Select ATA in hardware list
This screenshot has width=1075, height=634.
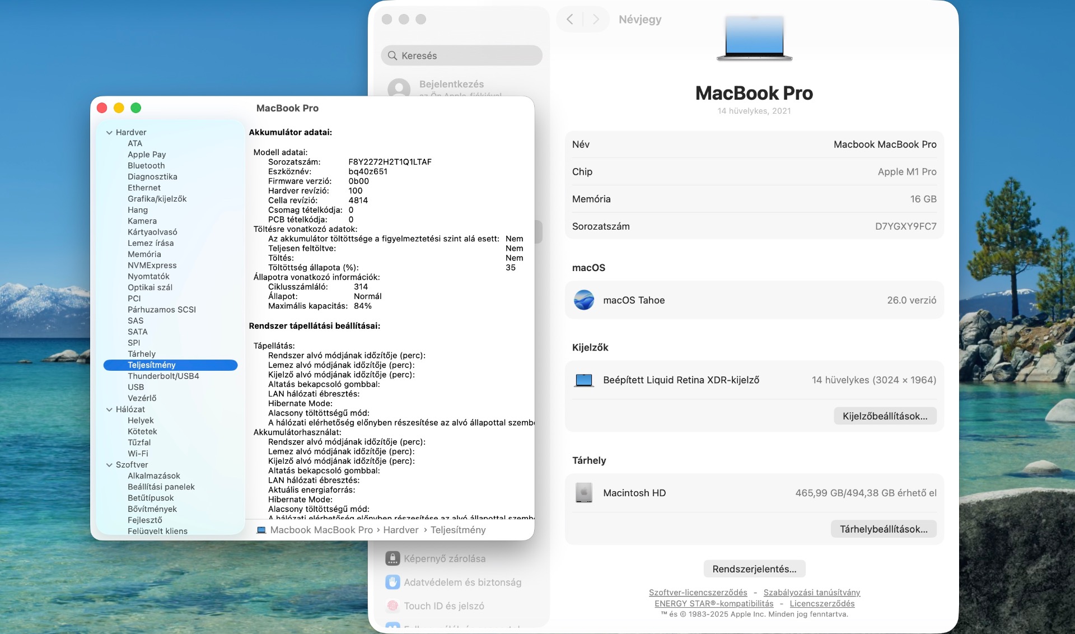(135, 143)
